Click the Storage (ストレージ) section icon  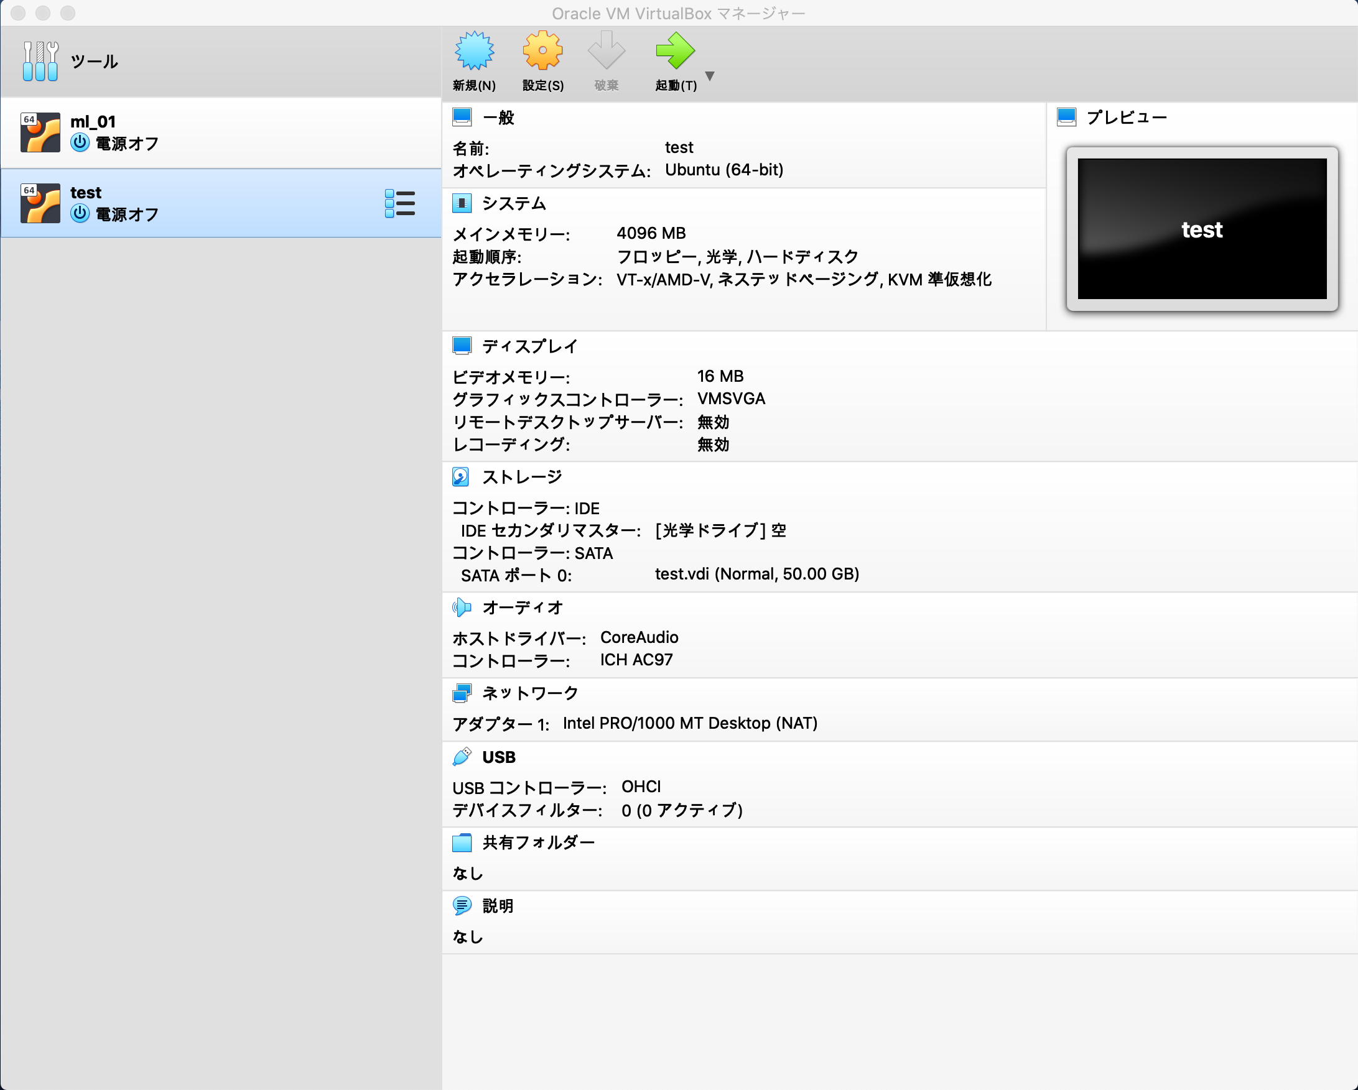coord(461,478)
